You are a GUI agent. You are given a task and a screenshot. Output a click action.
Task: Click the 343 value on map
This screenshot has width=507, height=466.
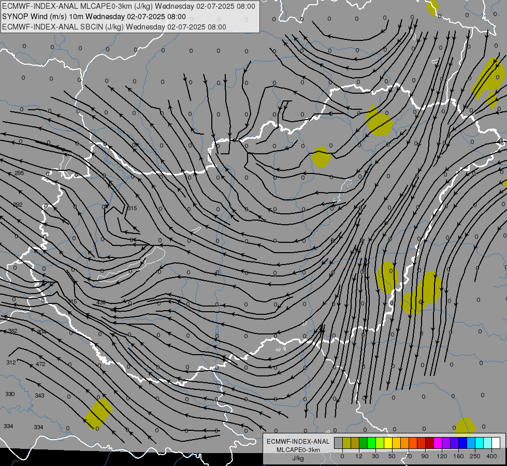39,396
